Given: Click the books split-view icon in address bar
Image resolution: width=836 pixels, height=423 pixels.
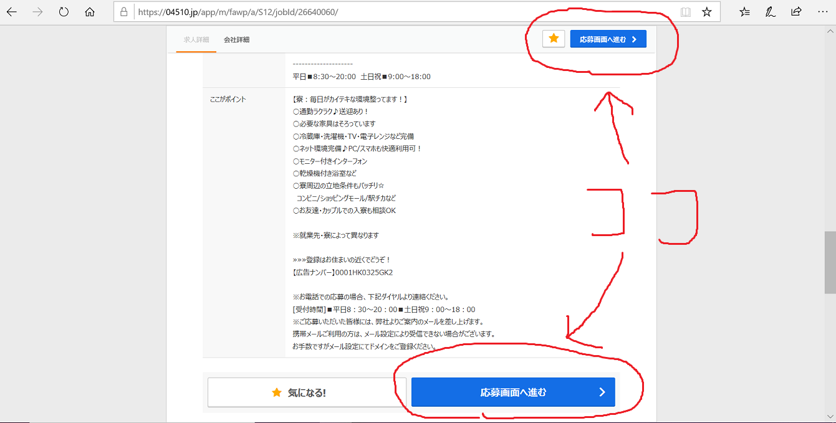Looking at the screenshot, I should coord(686,11).
